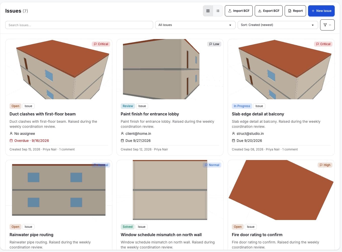Image resolution: width=342 pixels, height=252 pixels.
Task: Open the Duct clashes issue thumbnail
Action: tap(59, 69)
